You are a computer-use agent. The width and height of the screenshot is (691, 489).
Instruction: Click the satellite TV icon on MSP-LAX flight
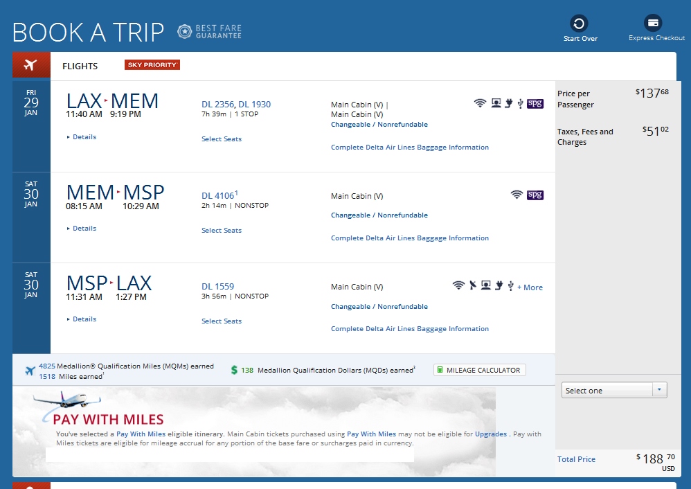pyautogui.click(x=473, y=285)
